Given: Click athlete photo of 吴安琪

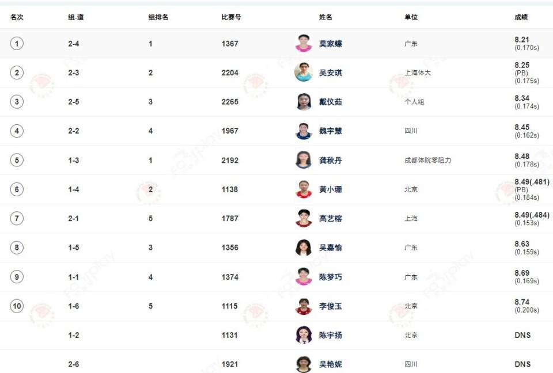Looking at the screenshot, I should pyautogui.click(x=304, y=73).
